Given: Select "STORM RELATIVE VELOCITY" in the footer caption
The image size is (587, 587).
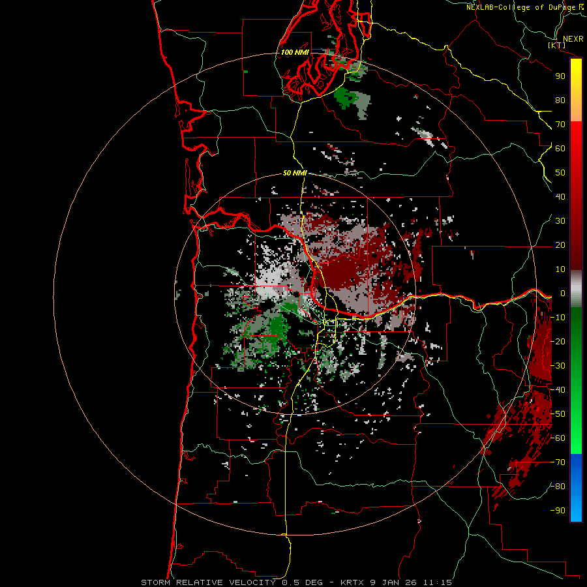Looking at the screenshot, I should click(x=208, y=582).
